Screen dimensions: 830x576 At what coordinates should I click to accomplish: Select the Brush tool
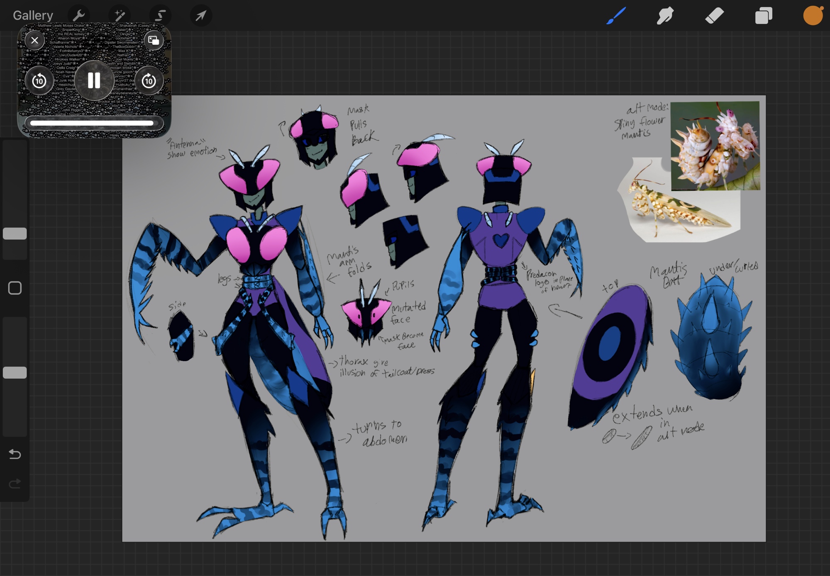[616, 15]
